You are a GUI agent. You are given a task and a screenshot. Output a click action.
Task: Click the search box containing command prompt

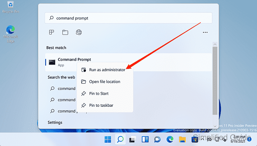click(x=128, y=18)
